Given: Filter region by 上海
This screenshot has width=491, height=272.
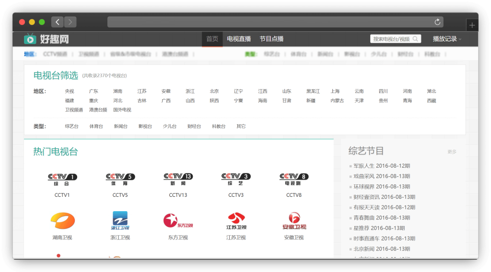Looking at the screenshot, I should click(335, 91).
